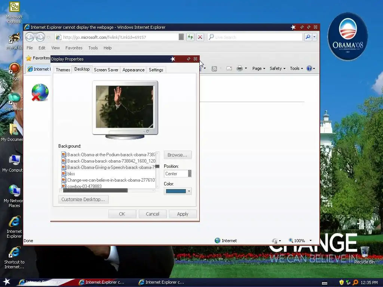
Task: Click the zoom level magnifier in status bar
Action: [x=291, y=240]
